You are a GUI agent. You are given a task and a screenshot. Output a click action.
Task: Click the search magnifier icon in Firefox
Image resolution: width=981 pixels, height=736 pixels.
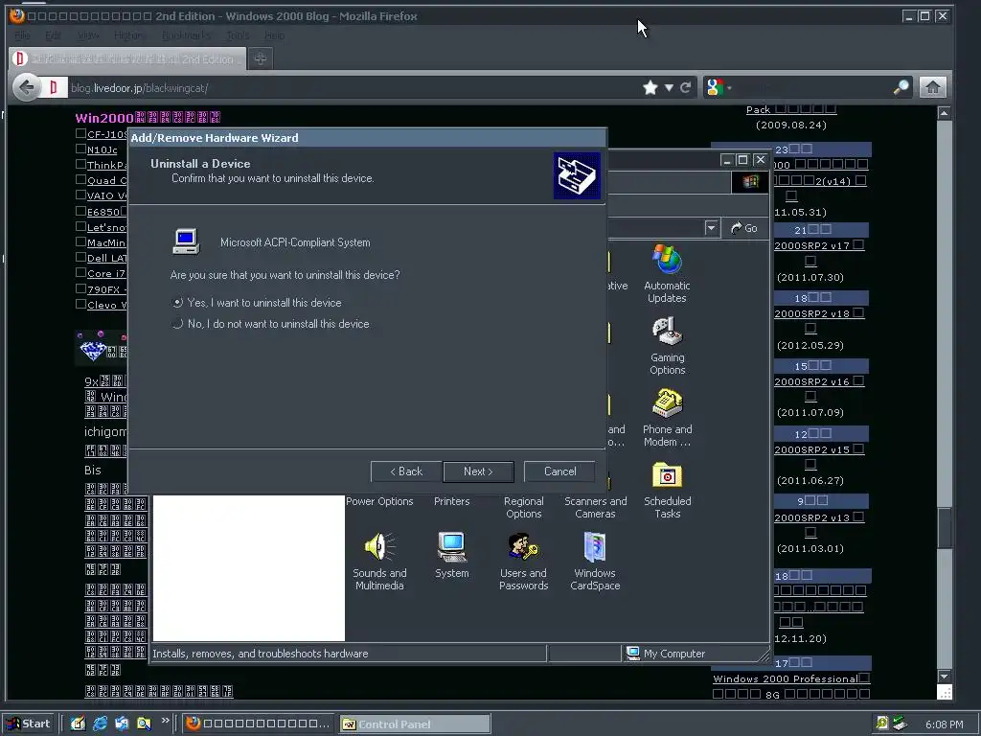point(901,87)
